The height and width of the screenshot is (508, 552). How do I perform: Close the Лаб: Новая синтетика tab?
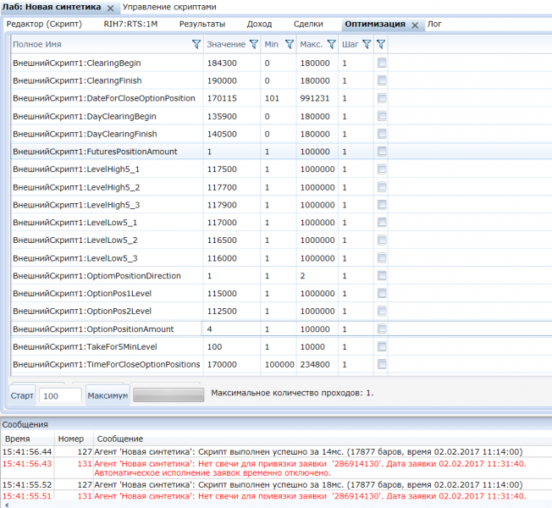pyautogui.click(x=110, y=7)
